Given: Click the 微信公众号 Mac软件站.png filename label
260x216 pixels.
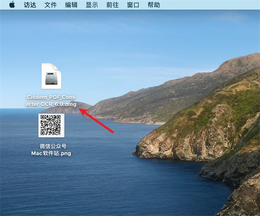Looking at the screenshot, I should 51,150.
